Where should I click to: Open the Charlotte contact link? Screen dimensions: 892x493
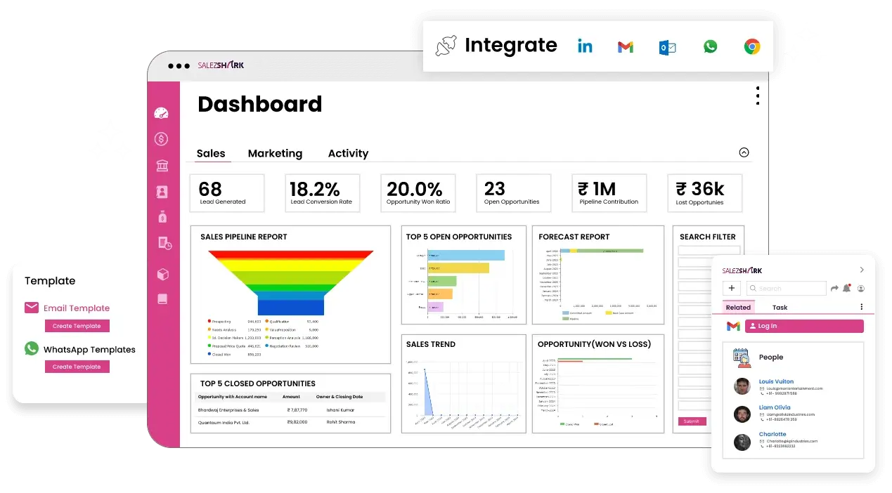pos(773,434)
